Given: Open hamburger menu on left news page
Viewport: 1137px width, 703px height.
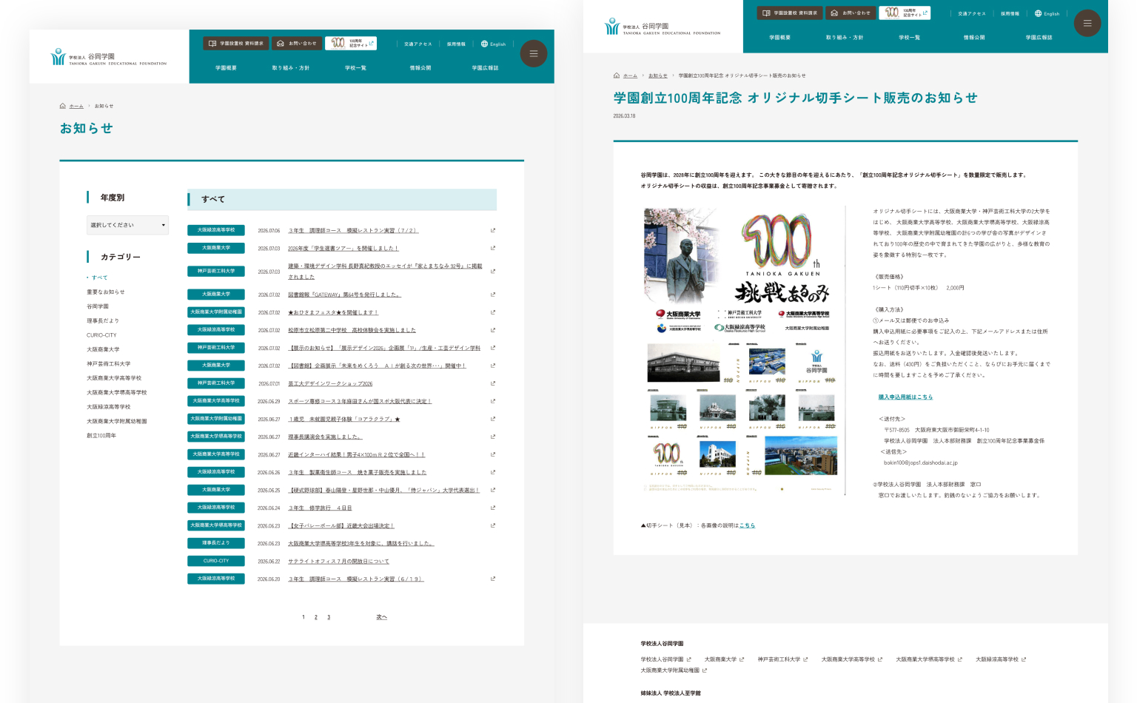Looking at the screenshot, I should tap(533, 53).
